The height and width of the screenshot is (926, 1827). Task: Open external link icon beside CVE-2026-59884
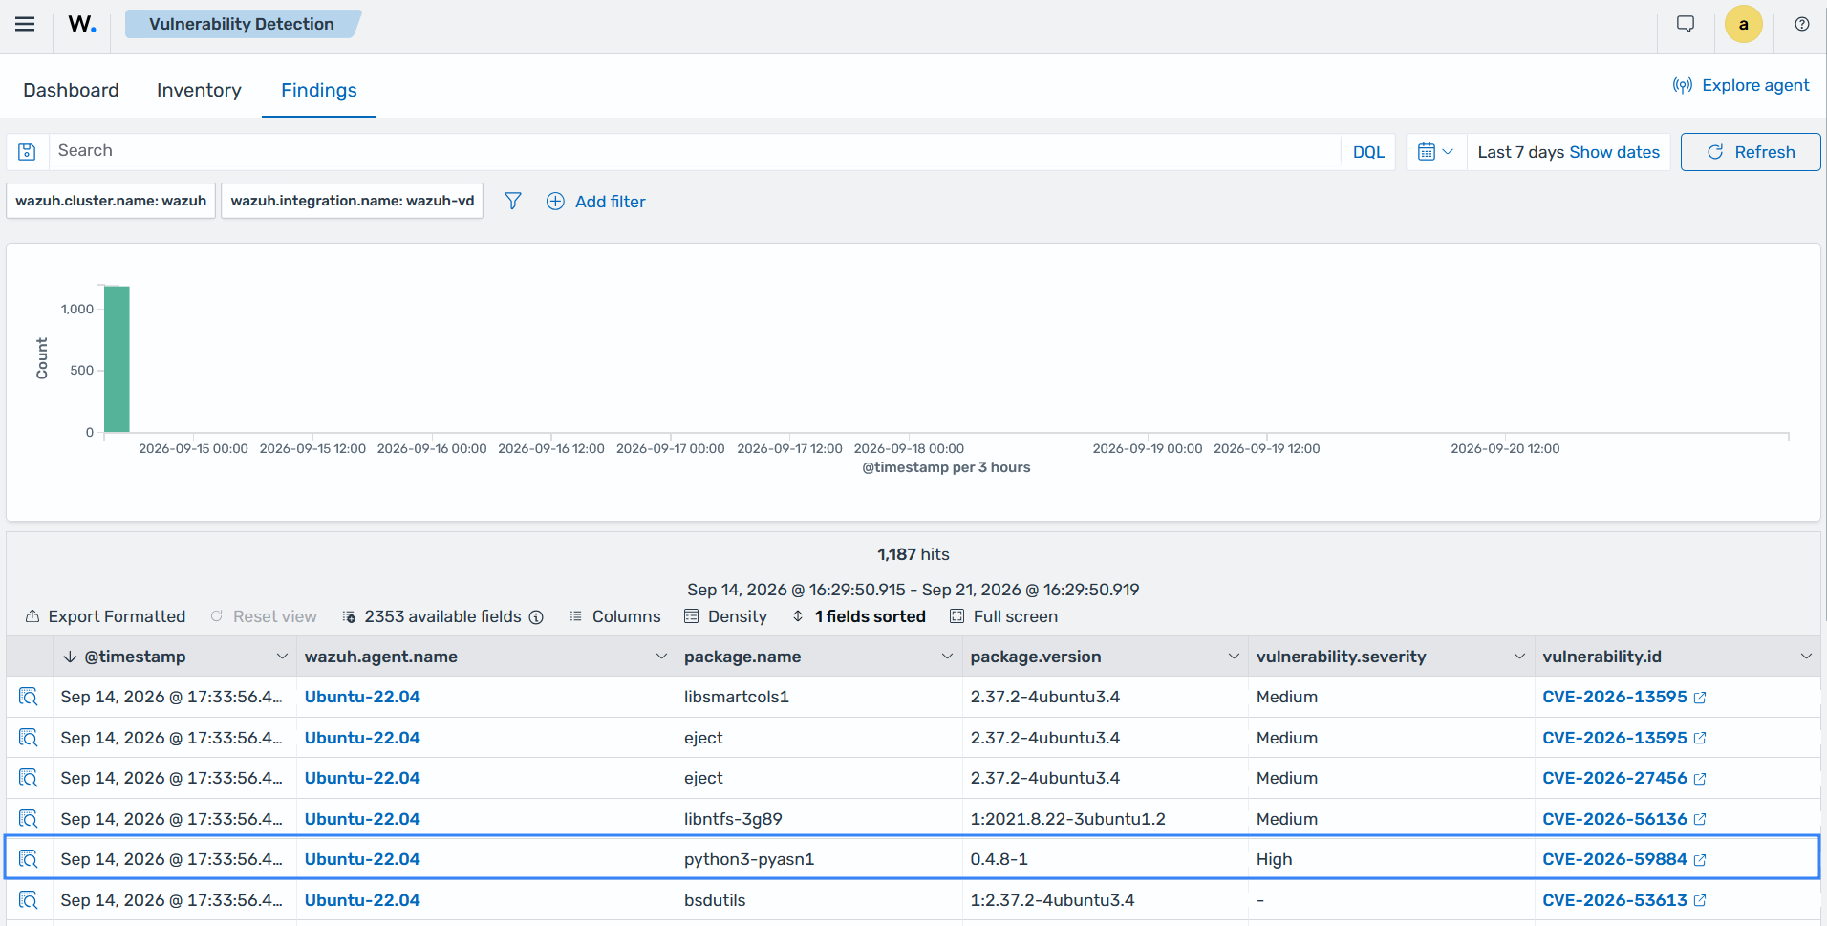(x=1700, y=860)
